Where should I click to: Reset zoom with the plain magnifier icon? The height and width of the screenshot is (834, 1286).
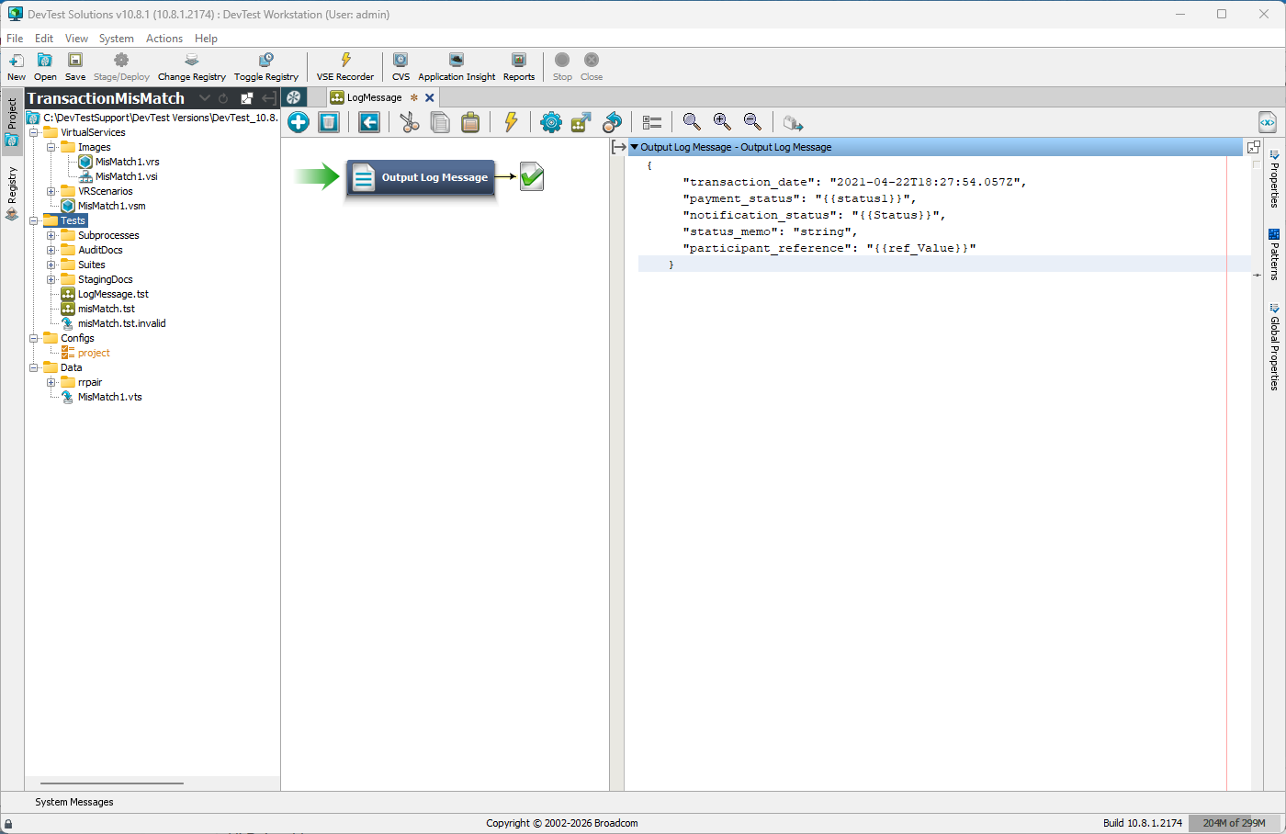tap(692, 122)
